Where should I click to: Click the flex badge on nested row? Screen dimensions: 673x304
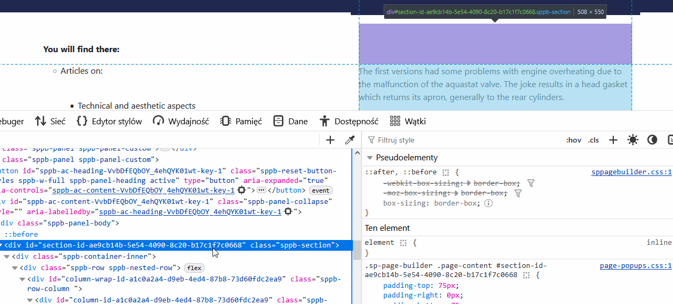[x=194, y=268]
